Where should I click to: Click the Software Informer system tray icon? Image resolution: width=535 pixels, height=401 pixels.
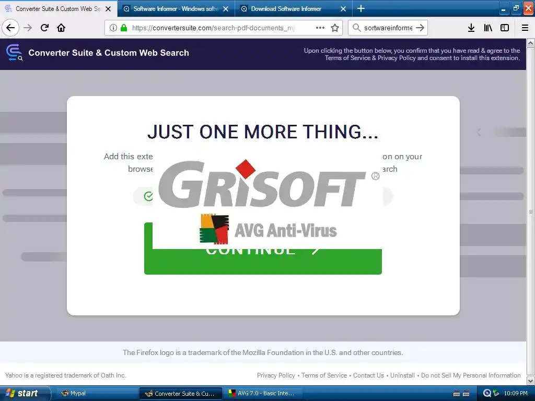click(x=487, y=393)
